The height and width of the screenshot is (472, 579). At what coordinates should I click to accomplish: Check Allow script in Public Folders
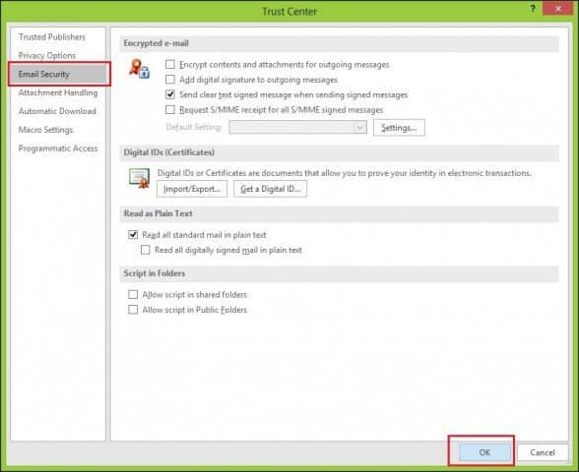(x=133, y=310)
